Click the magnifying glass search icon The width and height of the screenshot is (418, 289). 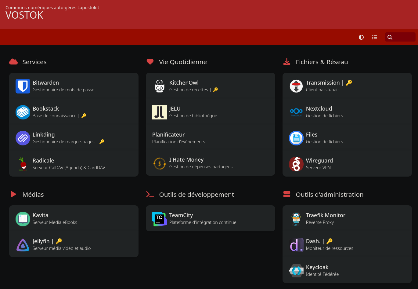(x=390, y=37)
